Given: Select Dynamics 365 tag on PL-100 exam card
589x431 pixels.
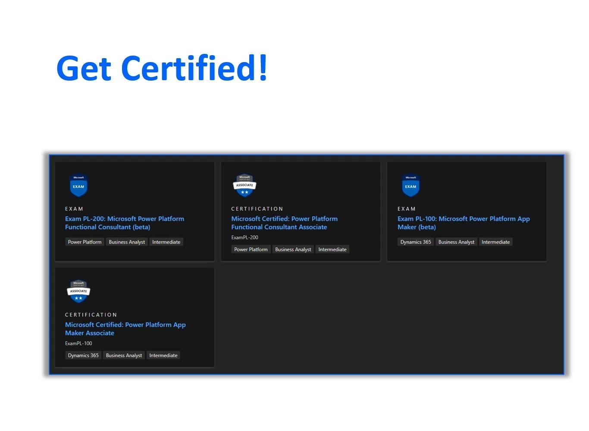Looking at the screenshot, I should coord(415,242).
